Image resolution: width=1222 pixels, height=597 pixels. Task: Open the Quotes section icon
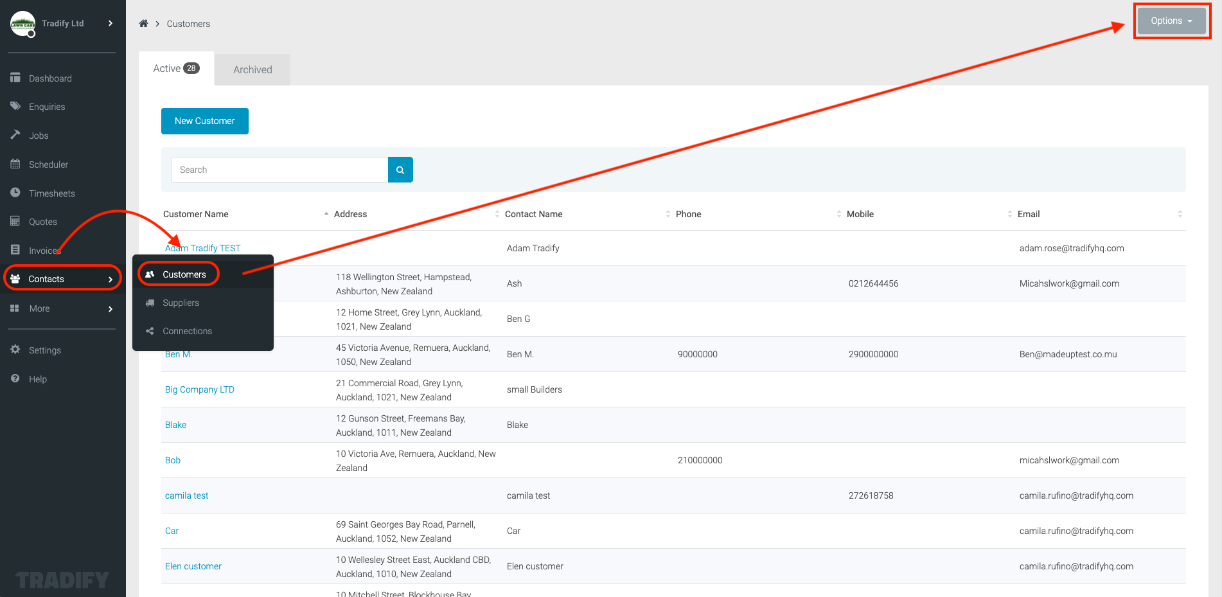click(15, 221)
